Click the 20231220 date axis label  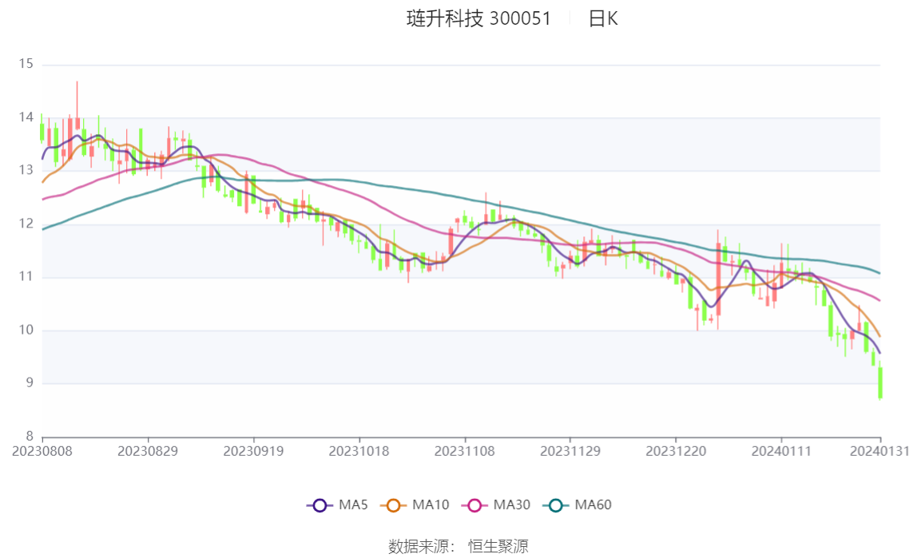click(676, 452)
